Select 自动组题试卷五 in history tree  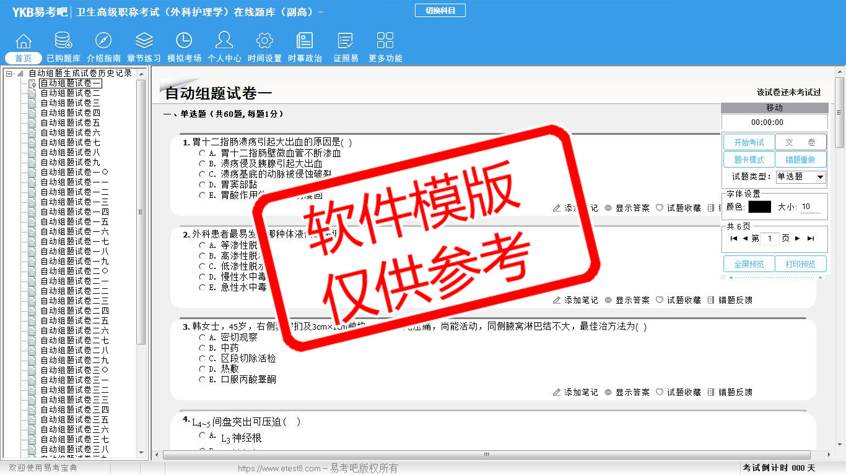70,122
